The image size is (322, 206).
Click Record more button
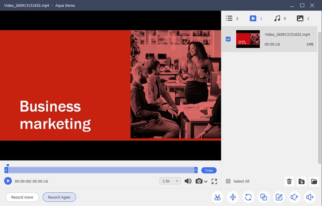point(22,197)
